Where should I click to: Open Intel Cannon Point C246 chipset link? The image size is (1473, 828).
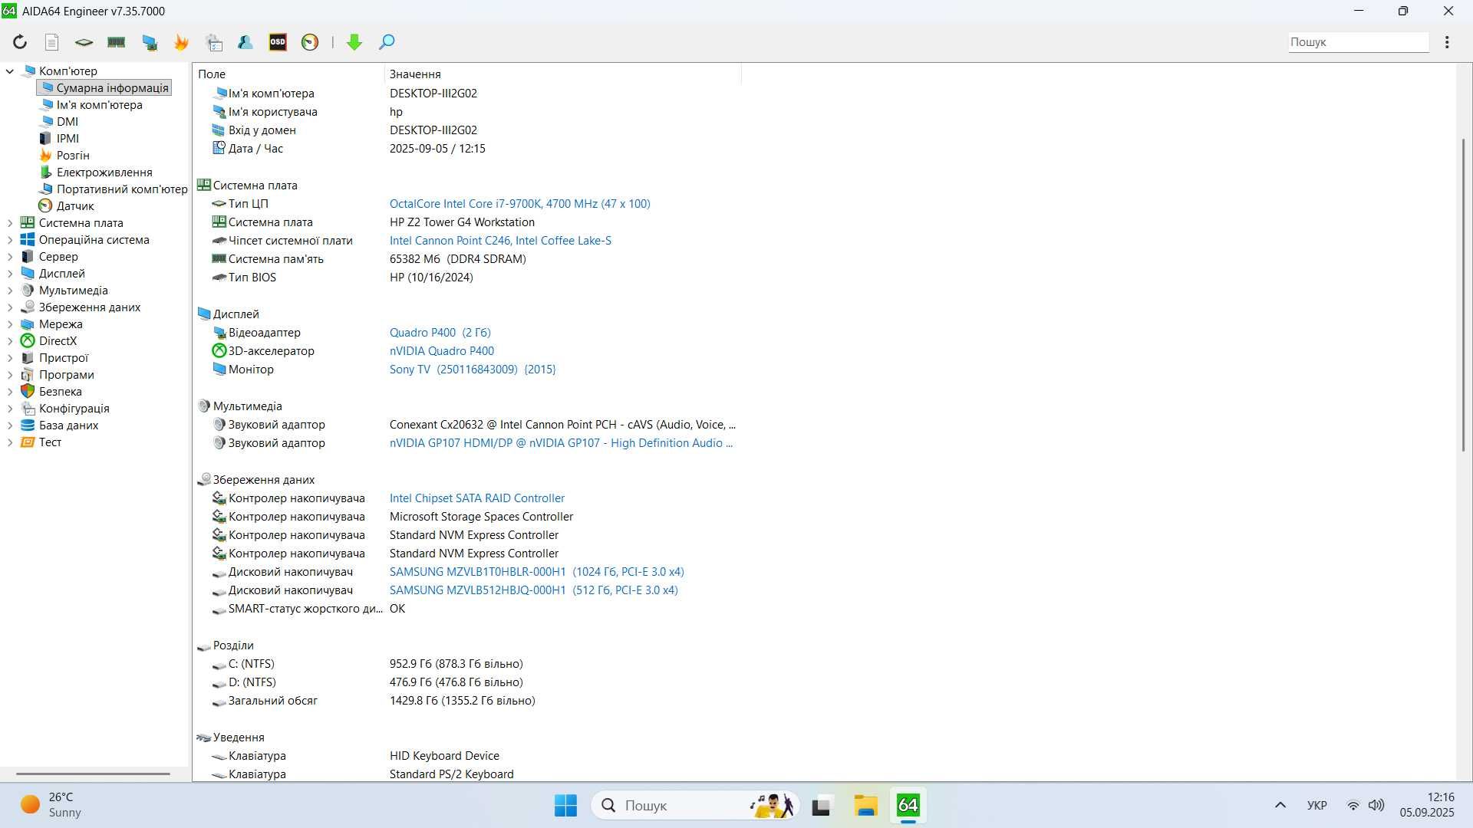[x=500, y=241]
